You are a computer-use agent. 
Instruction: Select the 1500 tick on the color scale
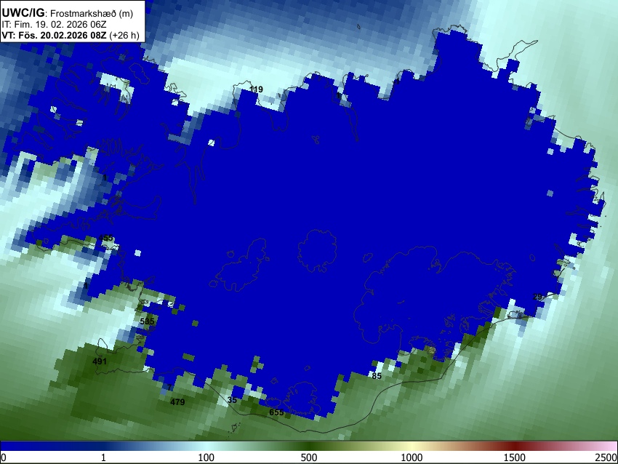click(x=515, y=457)
